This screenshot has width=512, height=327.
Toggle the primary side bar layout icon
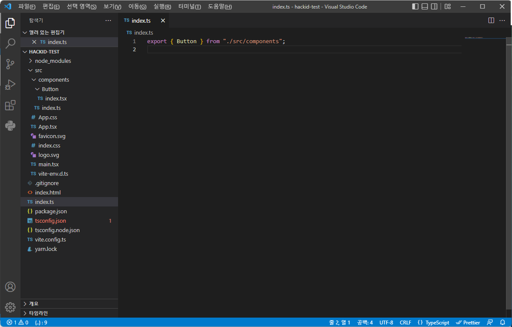[415, 6]
